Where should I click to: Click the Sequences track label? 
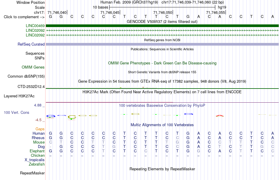pyautogui.click(x=35, y=53)
